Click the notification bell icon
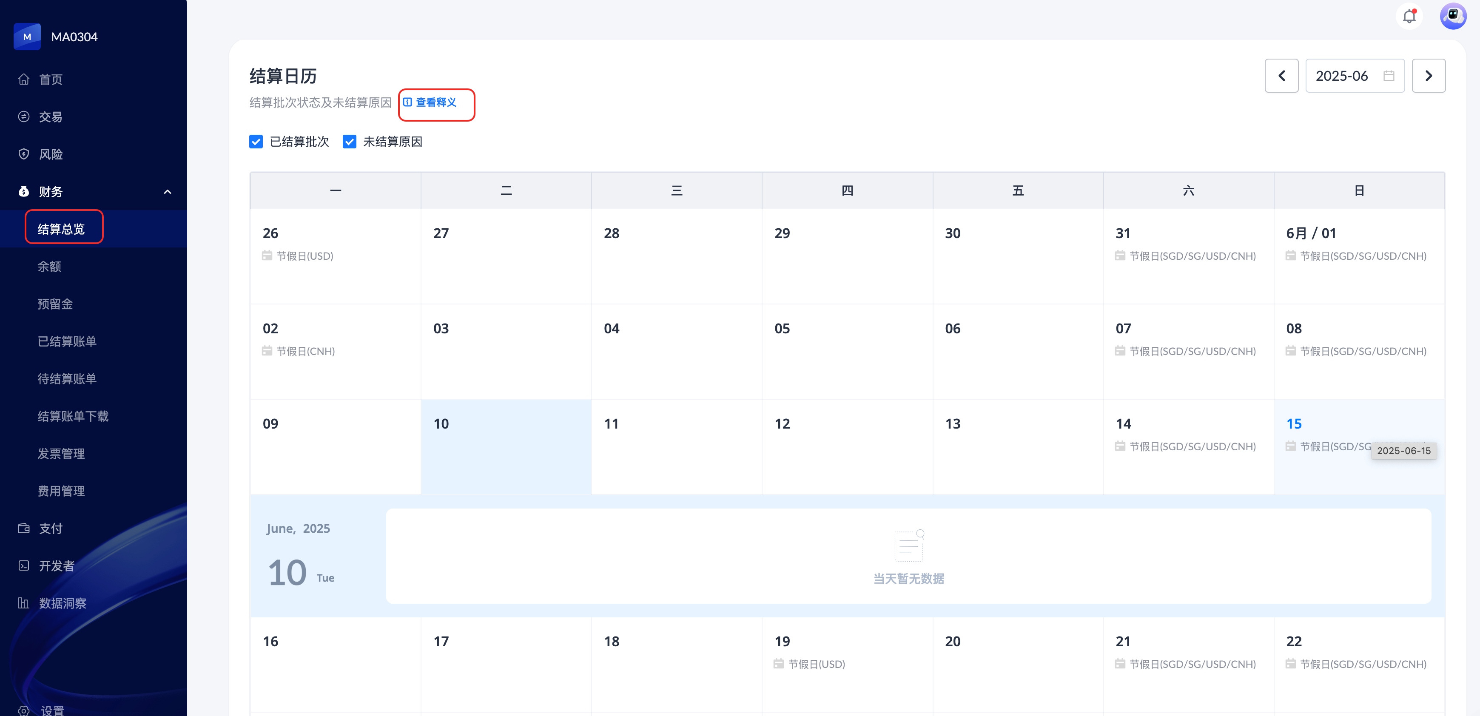The width and height of the screenshot is (1480, 716). (x=1409, y=16)
